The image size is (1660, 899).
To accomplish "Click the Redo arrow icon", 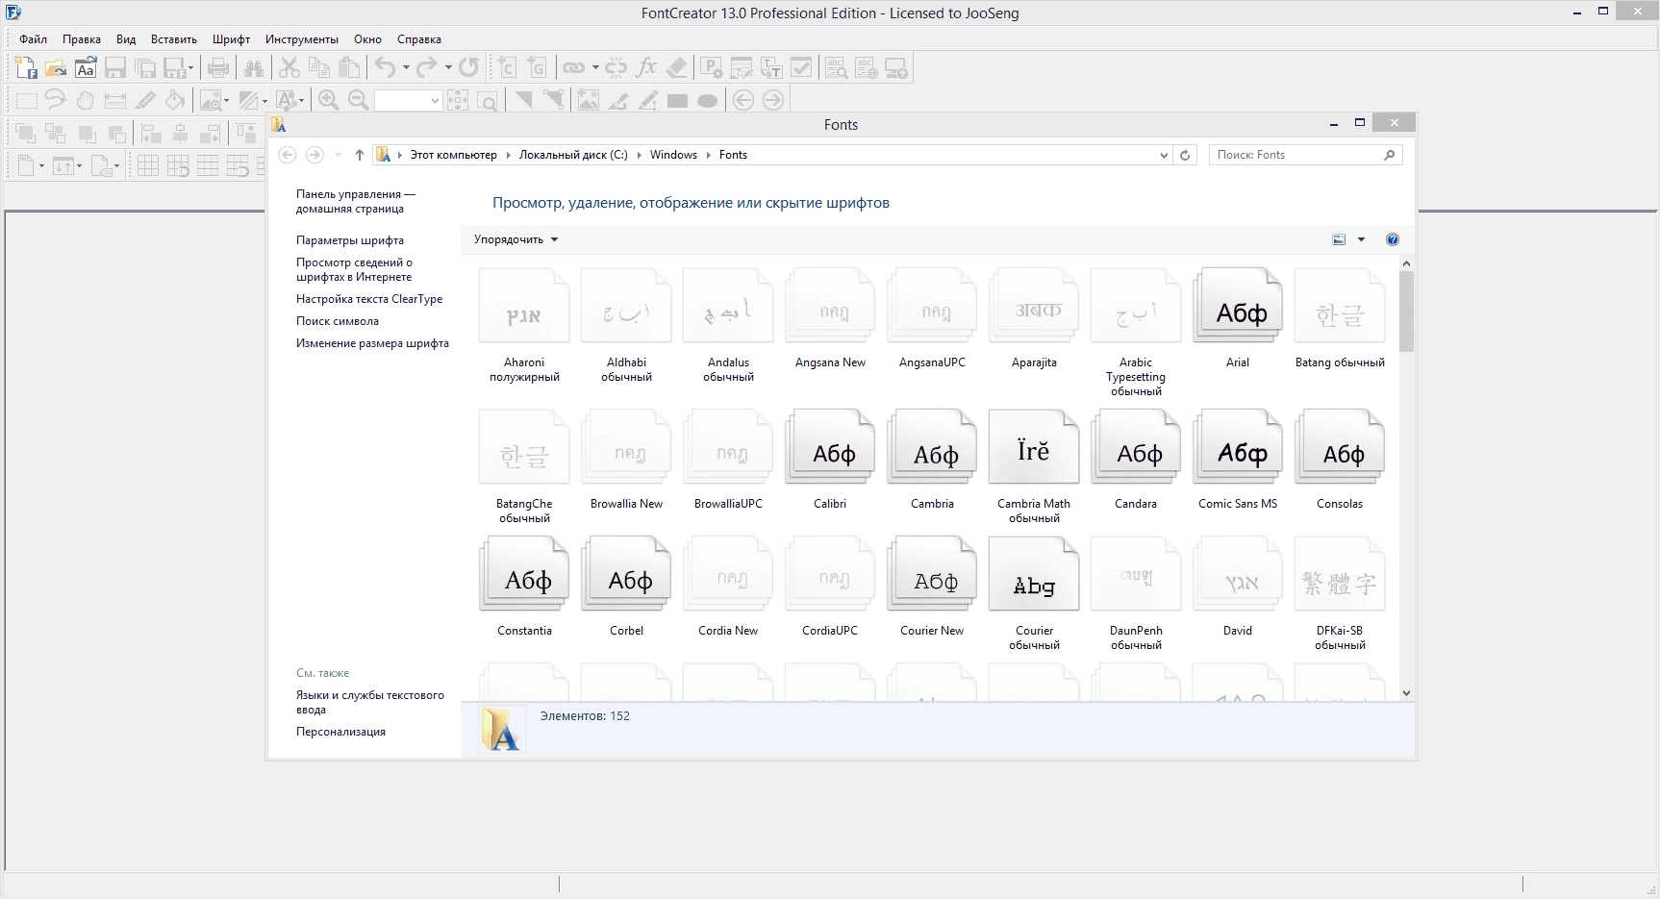I will click(427, 67).
